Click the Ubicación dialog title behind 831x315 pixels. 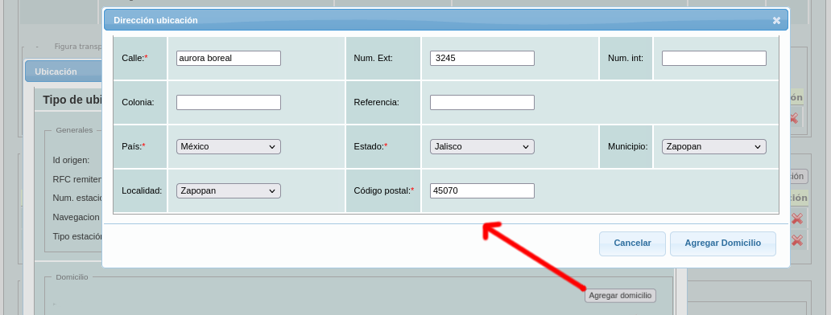pos(56,72)
